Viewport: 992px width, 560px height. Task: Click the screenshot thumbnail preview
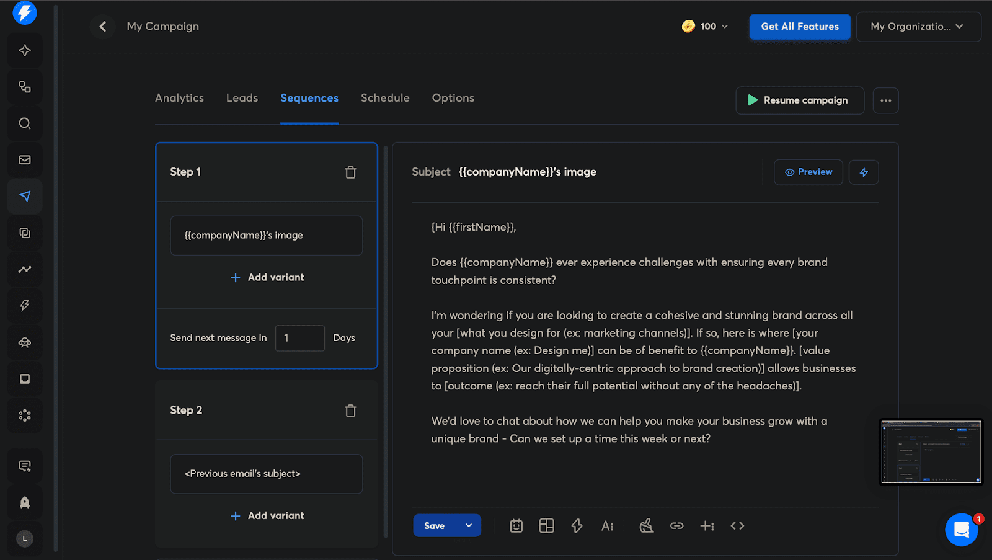coord(931,451)
